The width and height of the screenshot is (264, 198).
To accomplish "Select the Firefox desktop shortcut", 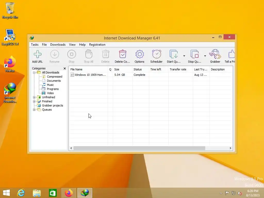I will [10, 64].
